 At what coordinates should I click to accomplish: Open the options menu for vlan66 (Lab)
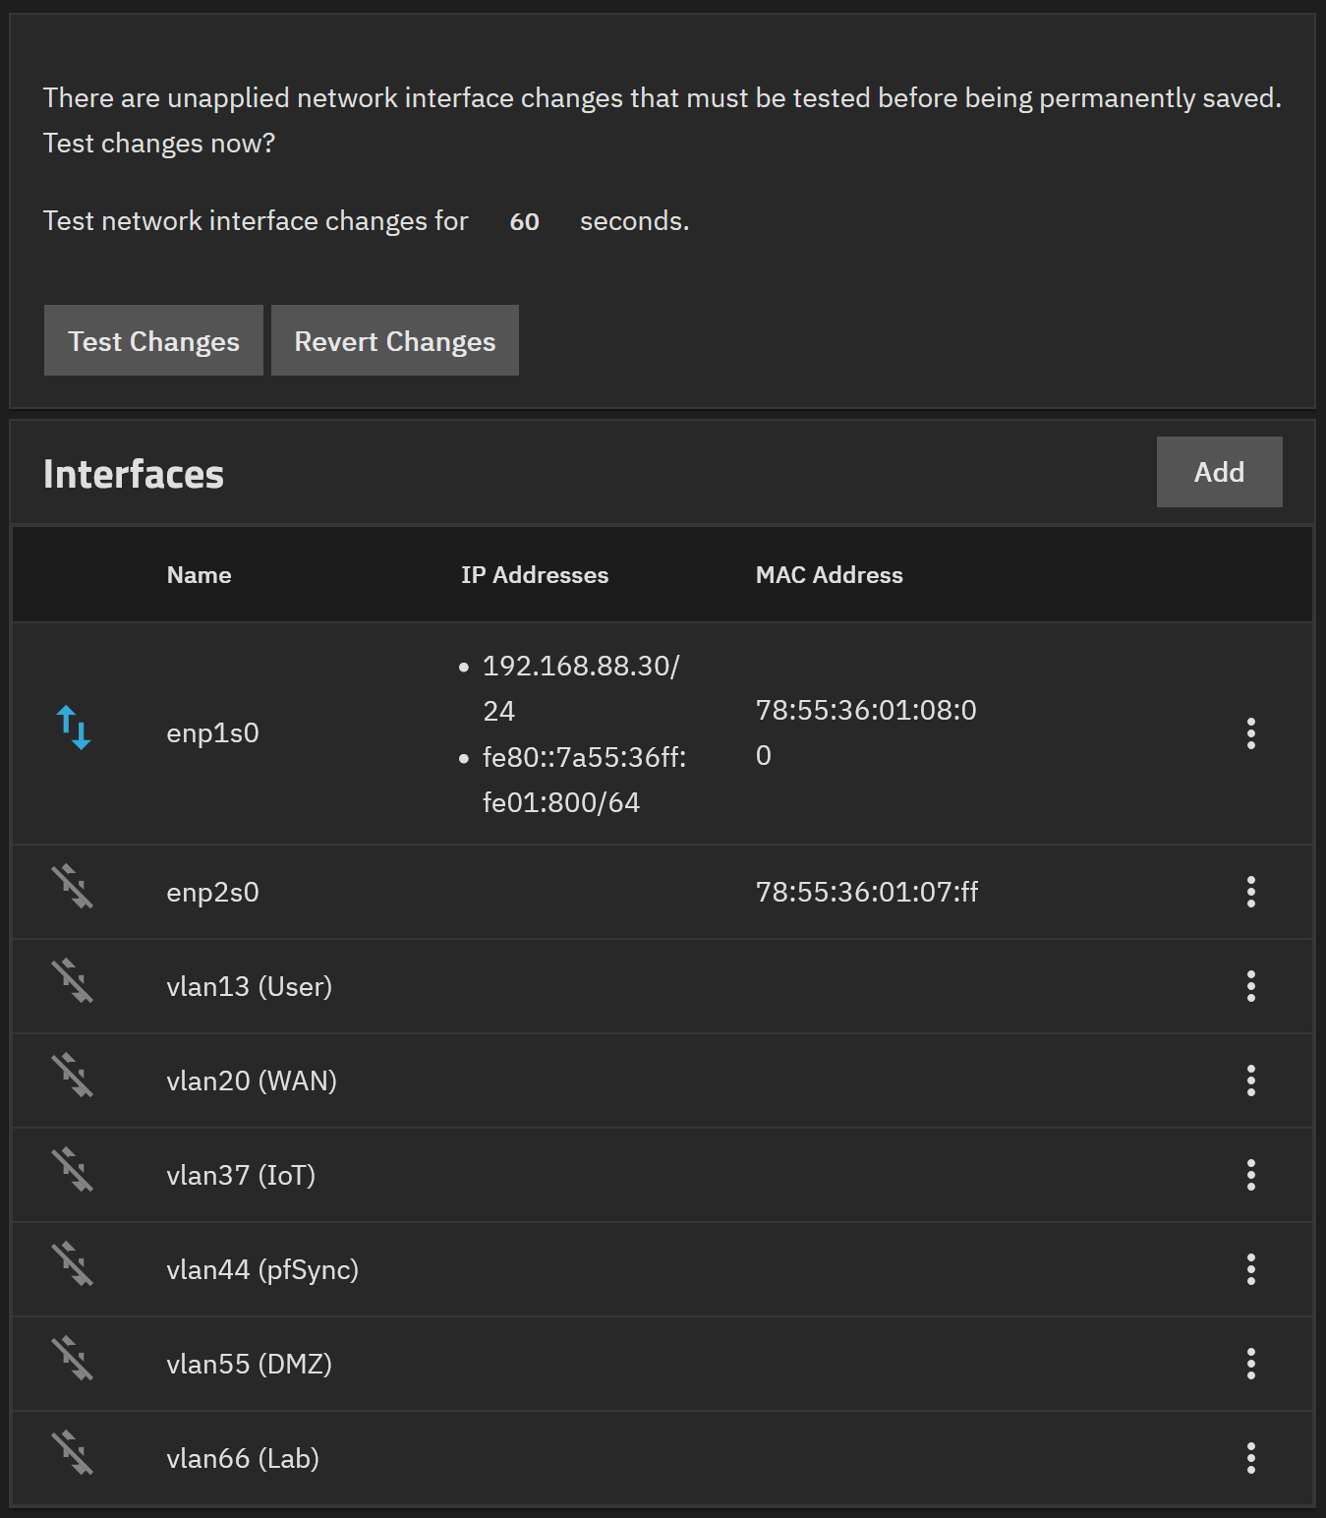pos(1250,1458)
